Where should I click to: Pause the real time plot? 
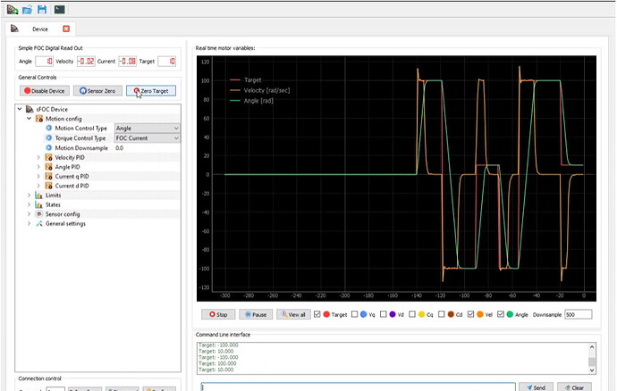point(256,314)
